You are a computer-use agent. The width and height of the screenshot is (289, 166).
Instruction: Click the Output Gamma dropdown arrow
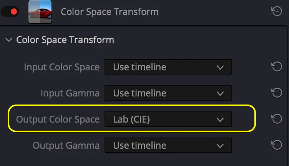(220, 146)
